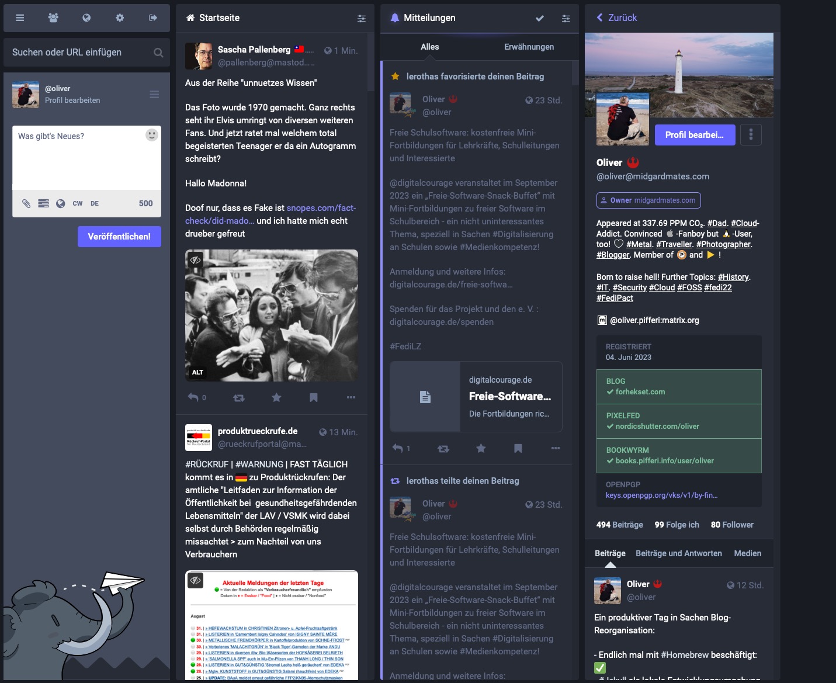
Task: Go back using the Zurück link
Action: tap(617, 18)
